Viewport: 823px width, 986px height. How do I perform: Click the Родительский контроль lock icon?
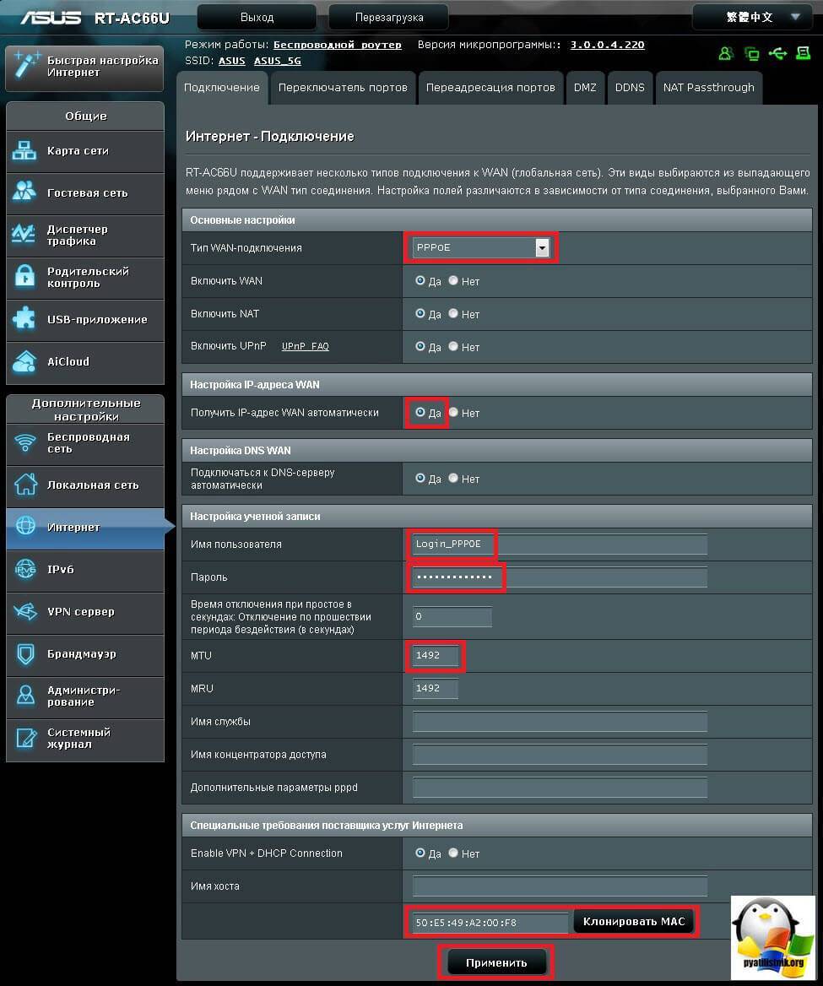click(24, 277)
